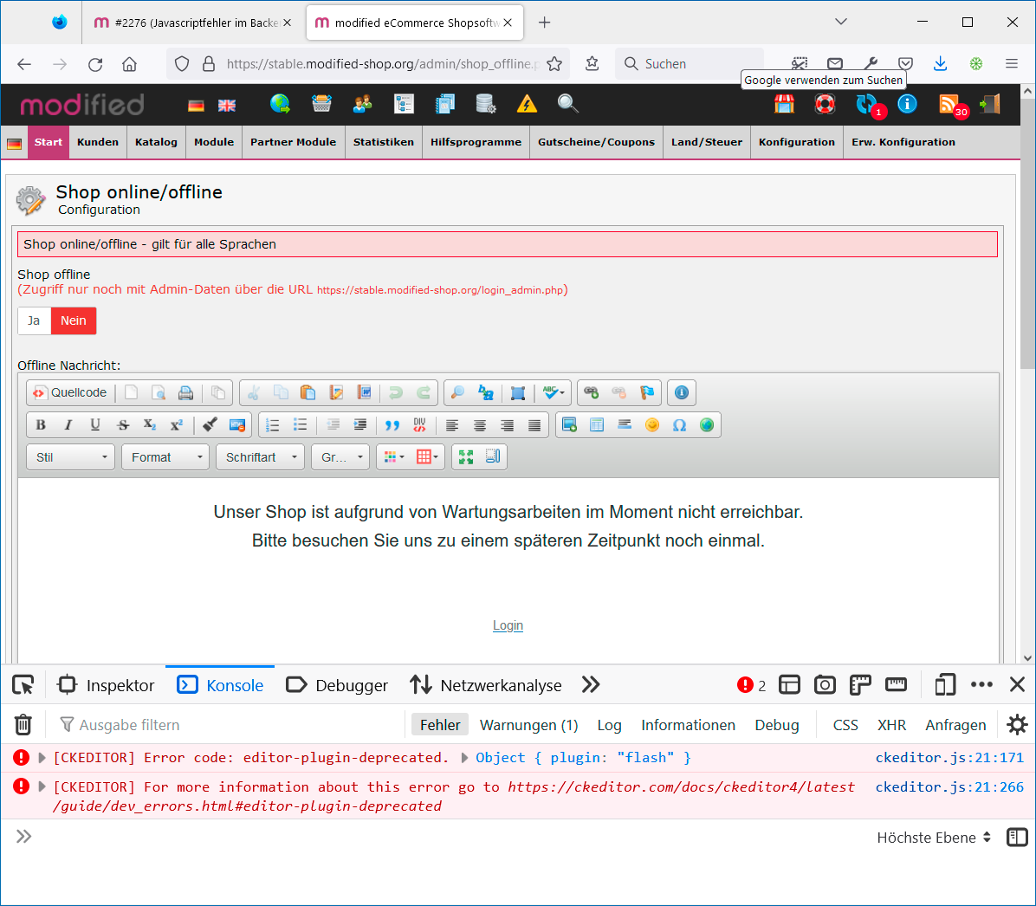Expand the Format dropdown
This screenshot has height=906, width=1036.
pyautogui.click(x=165, y=457)
